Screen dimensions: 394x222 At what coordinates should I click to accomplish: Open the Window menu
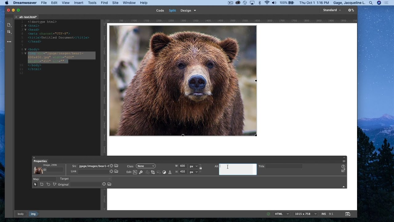pos(129,3)
